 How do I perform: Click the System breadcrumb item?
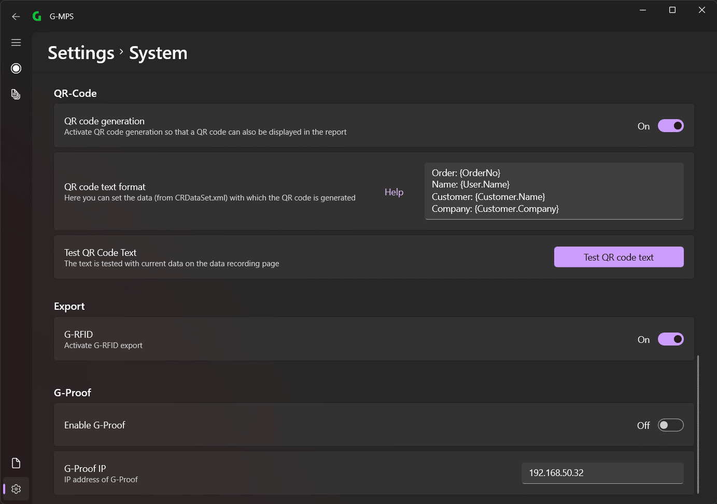point(158,53)
